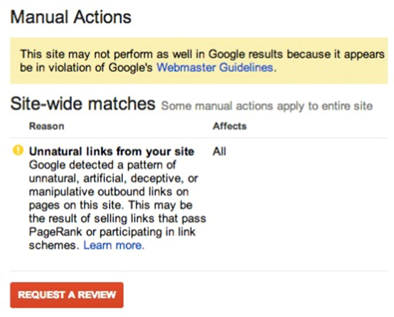Click 'unnatural, artificial, deceptive, or' line
394x317 pixels.
tap(108, 178)
